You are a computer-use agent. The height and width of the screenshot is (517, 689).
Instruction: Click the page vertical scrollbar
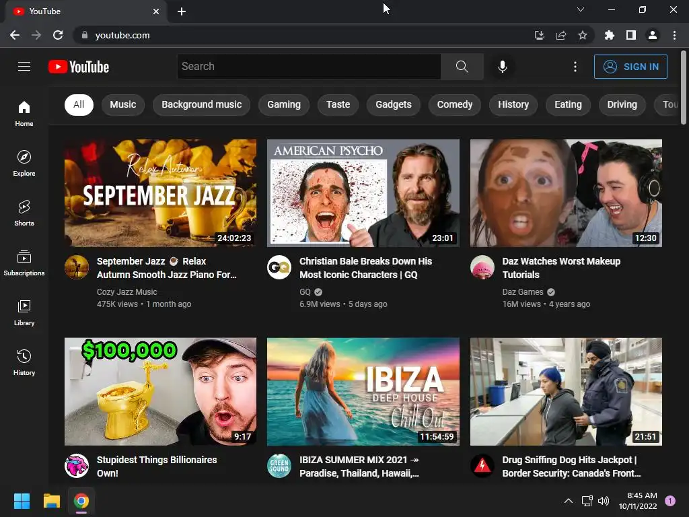684,88
